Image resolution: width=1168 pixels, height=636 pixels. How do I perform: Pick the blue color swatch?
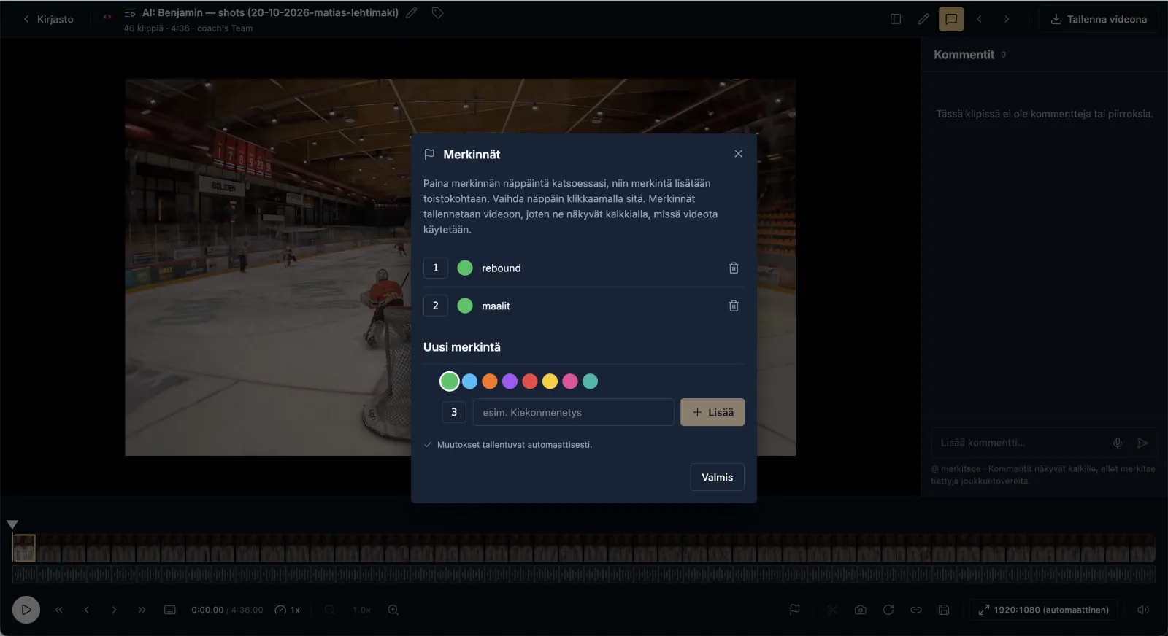[469, 381]
